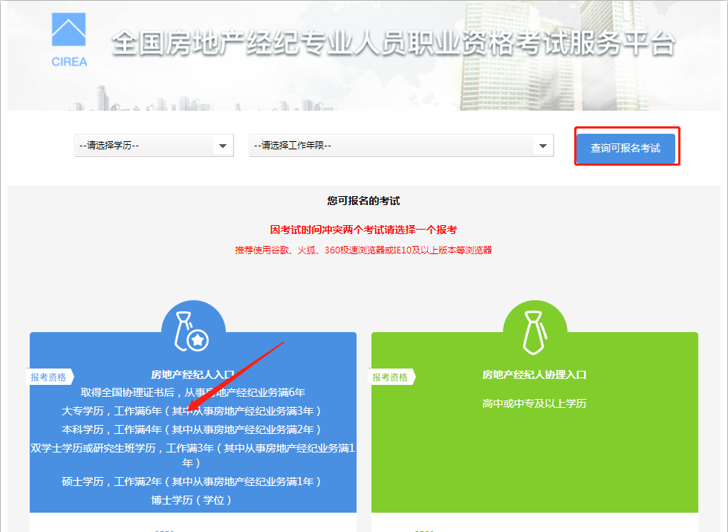Screen dimensions: 728x532
Task: Select the 本科学历 工作满4年 requirement line
Action: pyautogui.click(x=192, y=429)
